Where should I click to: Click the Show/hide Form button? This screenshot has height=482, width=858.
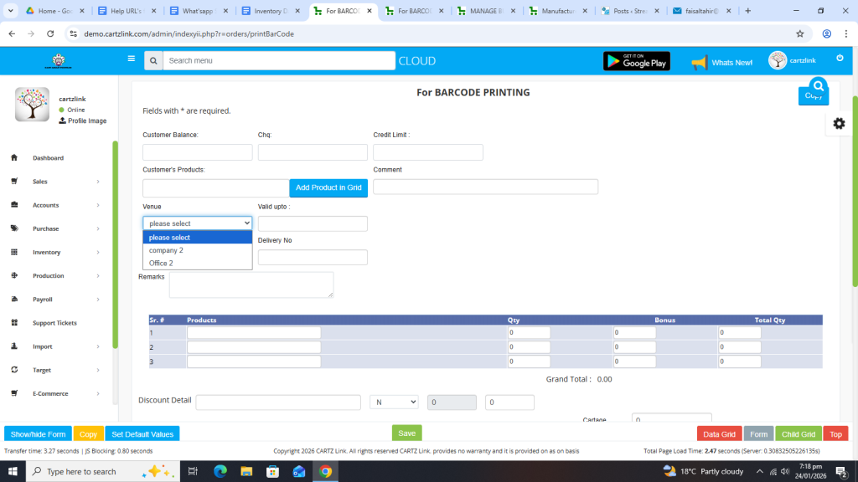click(x=38, y=433)
